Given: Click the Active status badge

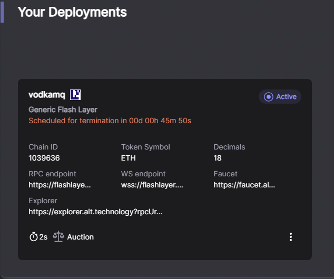Looking at the screenshot, I should [x=280, y=97].
